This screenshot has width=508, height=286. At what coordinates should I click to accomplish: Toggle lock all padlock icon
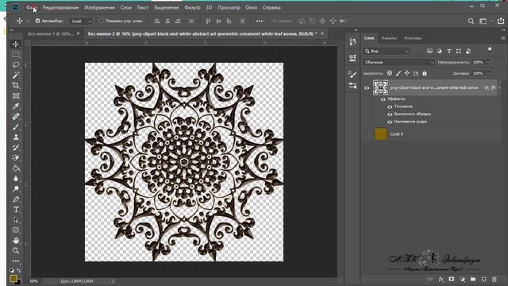coord(425,73)
